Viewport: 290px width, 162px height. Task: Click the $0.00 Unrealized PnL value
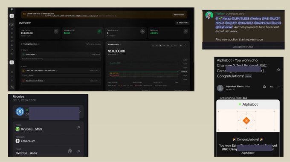click(67, 33)
